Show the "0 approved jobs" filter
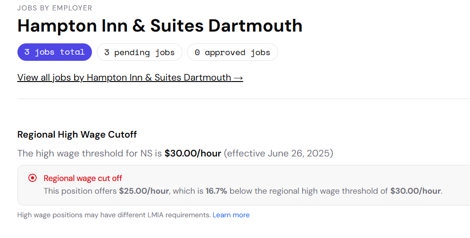 point(232,52)
